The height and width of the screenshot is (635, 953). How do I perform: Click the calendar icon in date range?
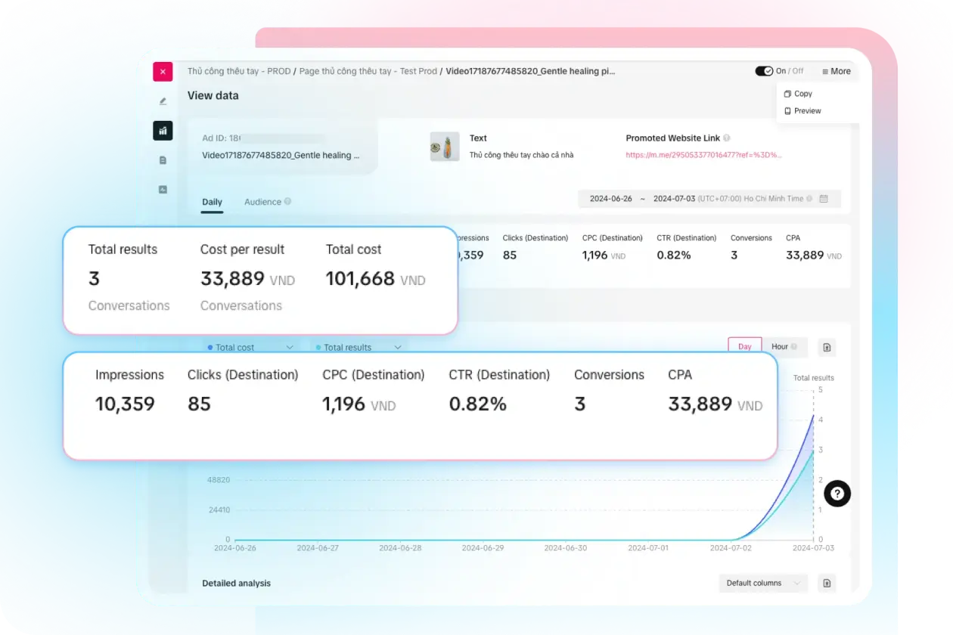(x=824, y=199)
